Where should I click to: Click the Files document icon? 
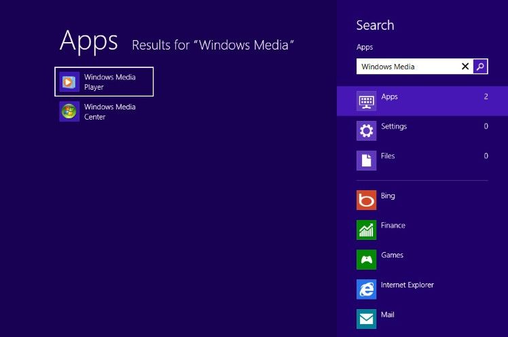click(x=367, y=160)
